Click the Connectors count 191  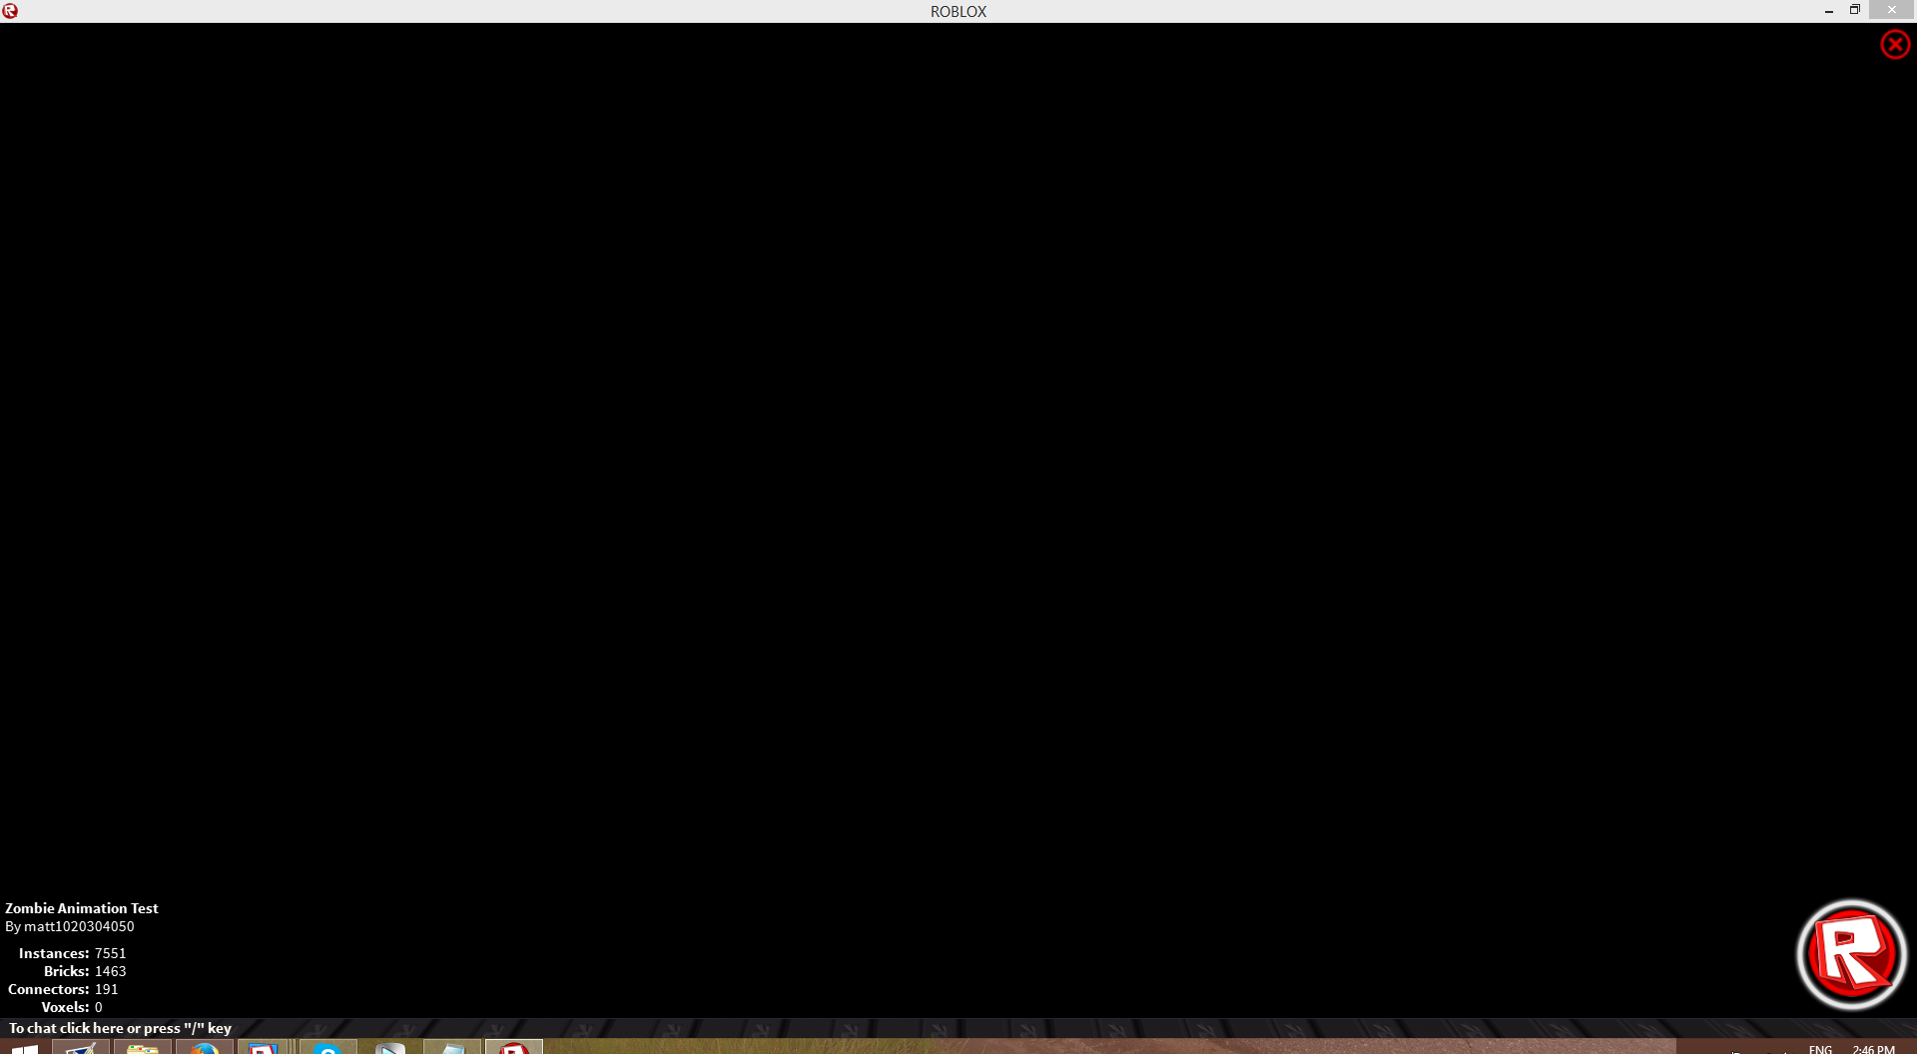pos(106,989)
